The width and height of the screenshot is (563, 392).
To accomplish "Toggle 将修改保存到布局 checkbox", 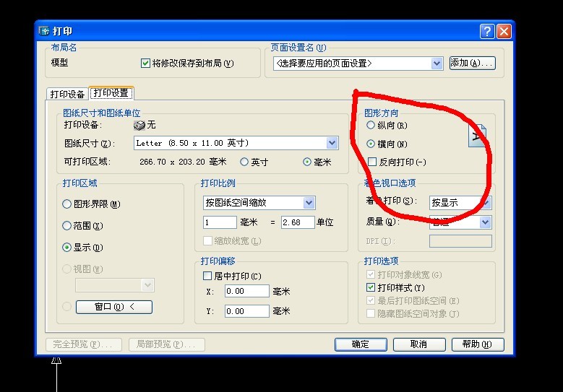I will pyautogui.click(x=145, y=64).
